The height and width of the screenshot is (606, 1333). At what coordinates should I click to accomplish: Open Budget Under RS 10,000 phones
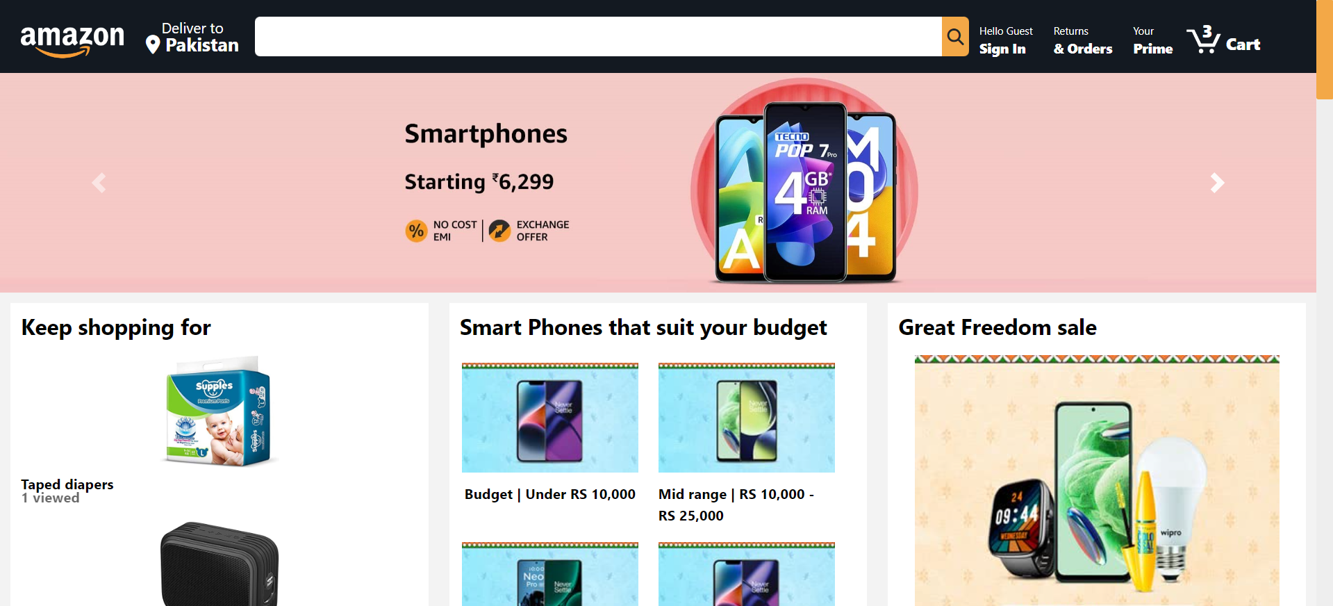tap(549, 494)
